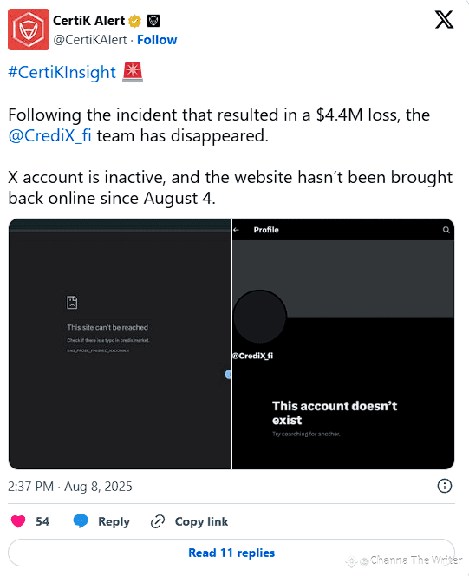Viewport: 469px width, 576px height.
Task: Click the blue reply speech bubble icon
Action: 81,520
